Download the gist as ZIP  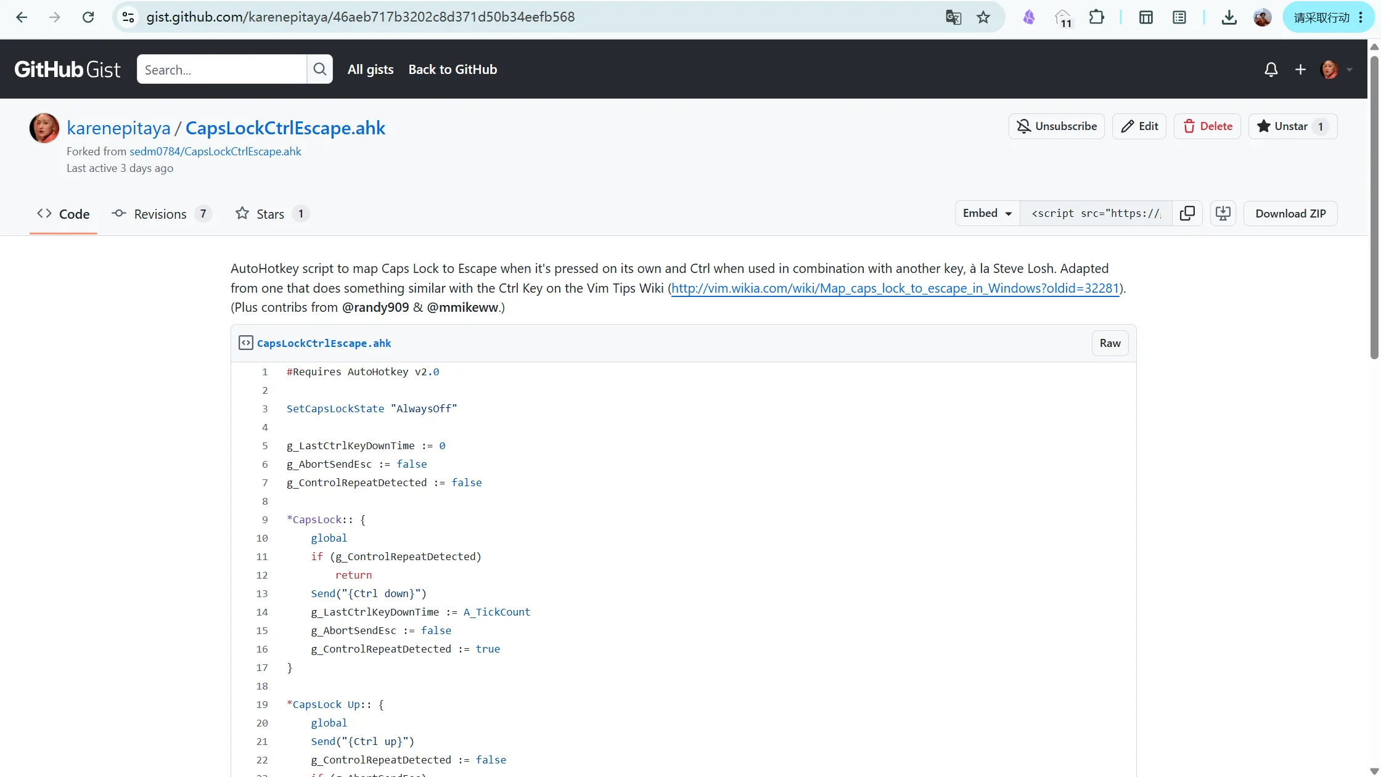pos(1290,213)
